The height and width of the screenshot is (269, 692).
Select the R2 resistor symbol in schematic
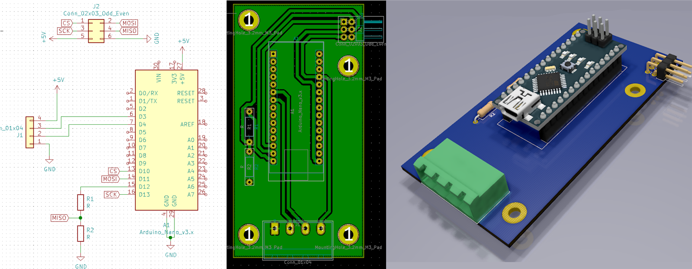point(80,233)
